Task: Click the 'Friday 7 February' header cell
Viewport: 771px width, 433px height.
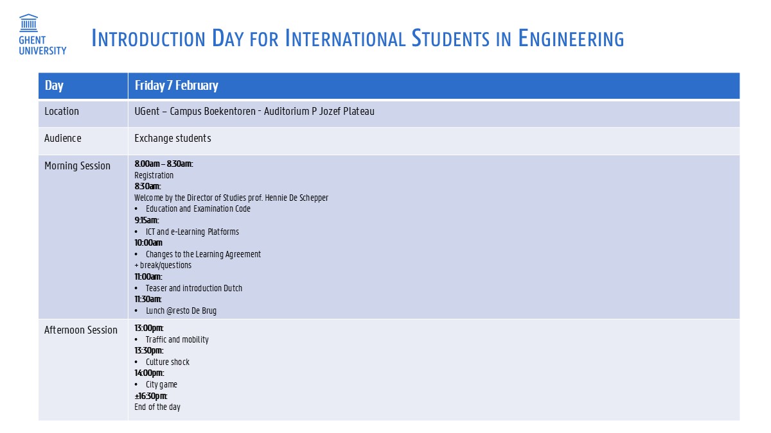Action: coord(176,85)
